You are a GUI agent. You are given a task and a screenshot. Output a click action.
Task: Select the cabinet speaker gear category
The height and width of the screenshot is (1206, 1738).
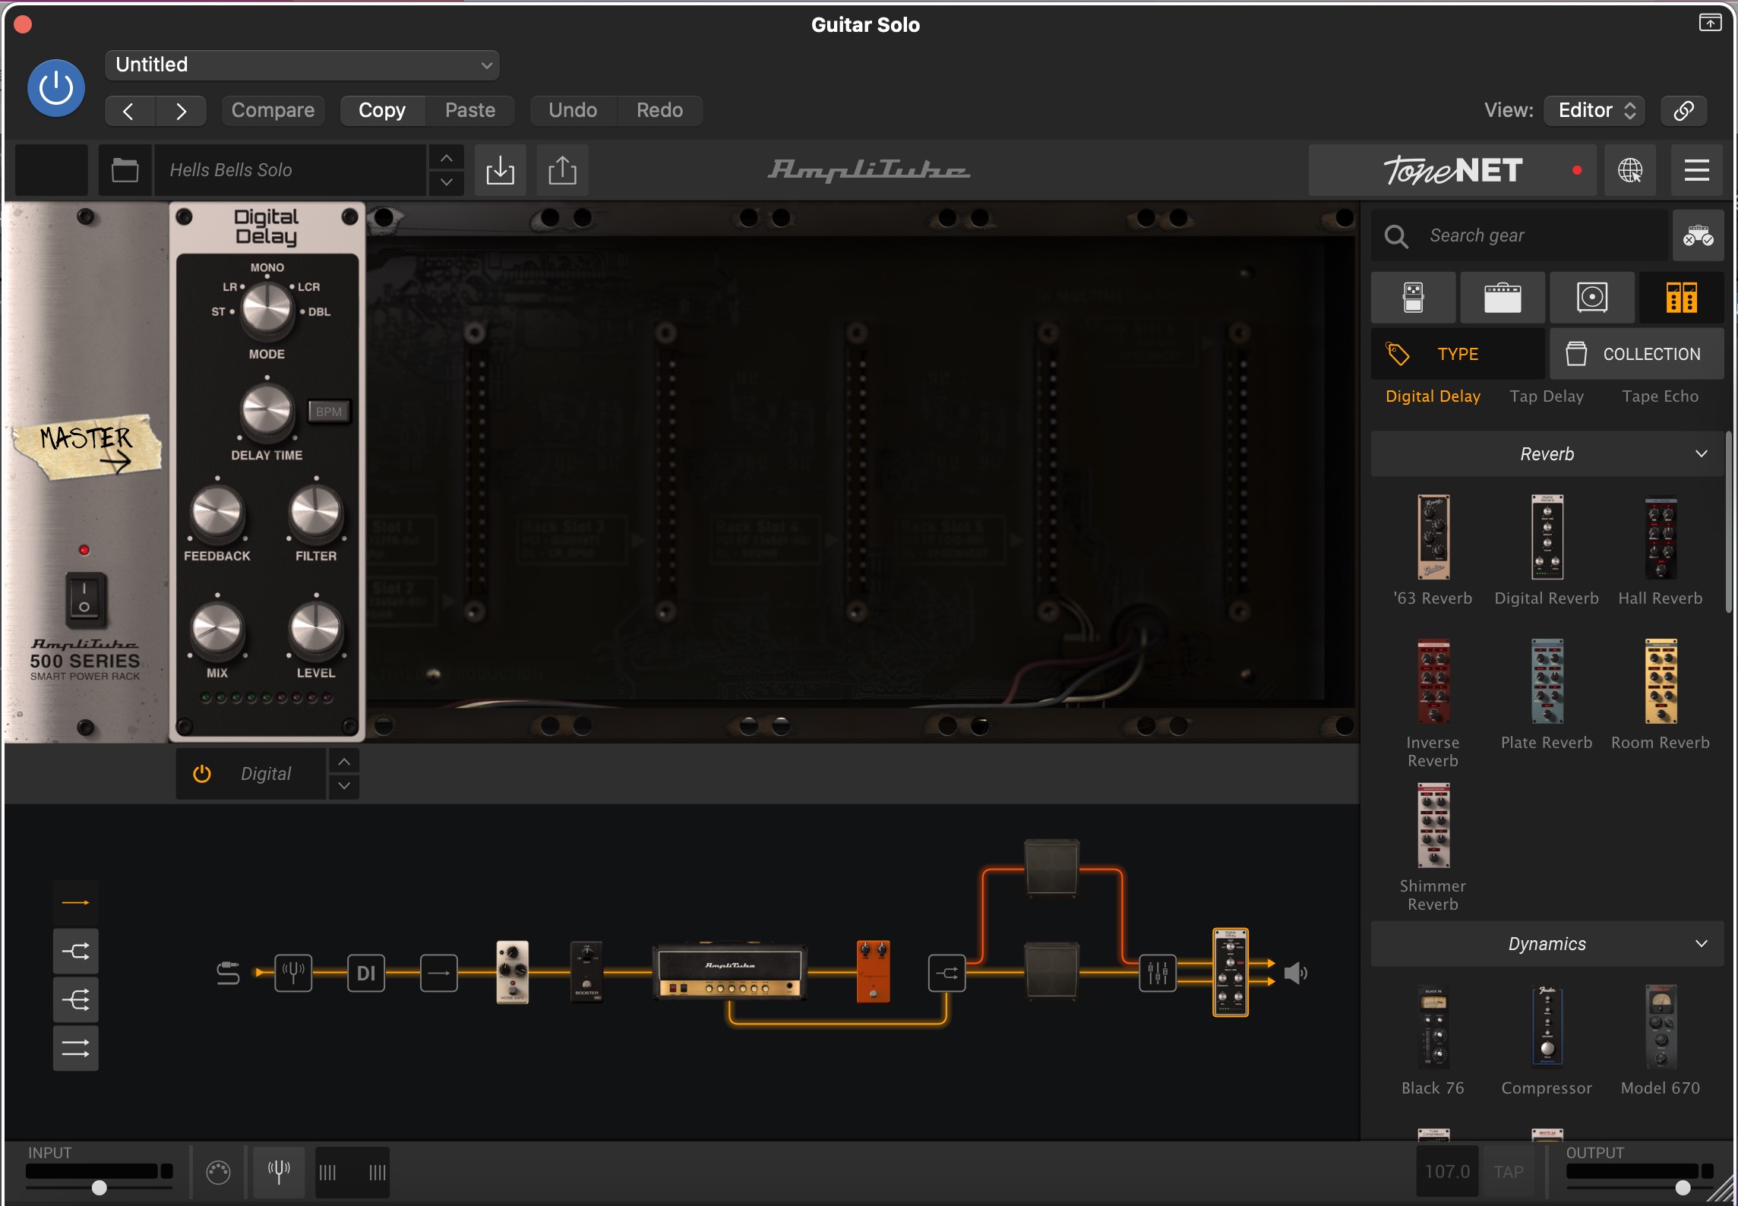1592,298
